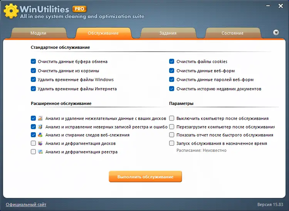This screenshot has height=211, width=289.
Task: Enable Анализ и дефрагментация дисков
Action: (x=33, y=143)
